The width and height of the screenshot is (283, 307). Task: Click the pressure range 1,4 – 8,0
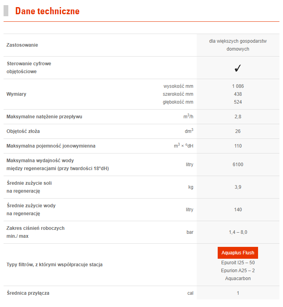tap(237, 232)
